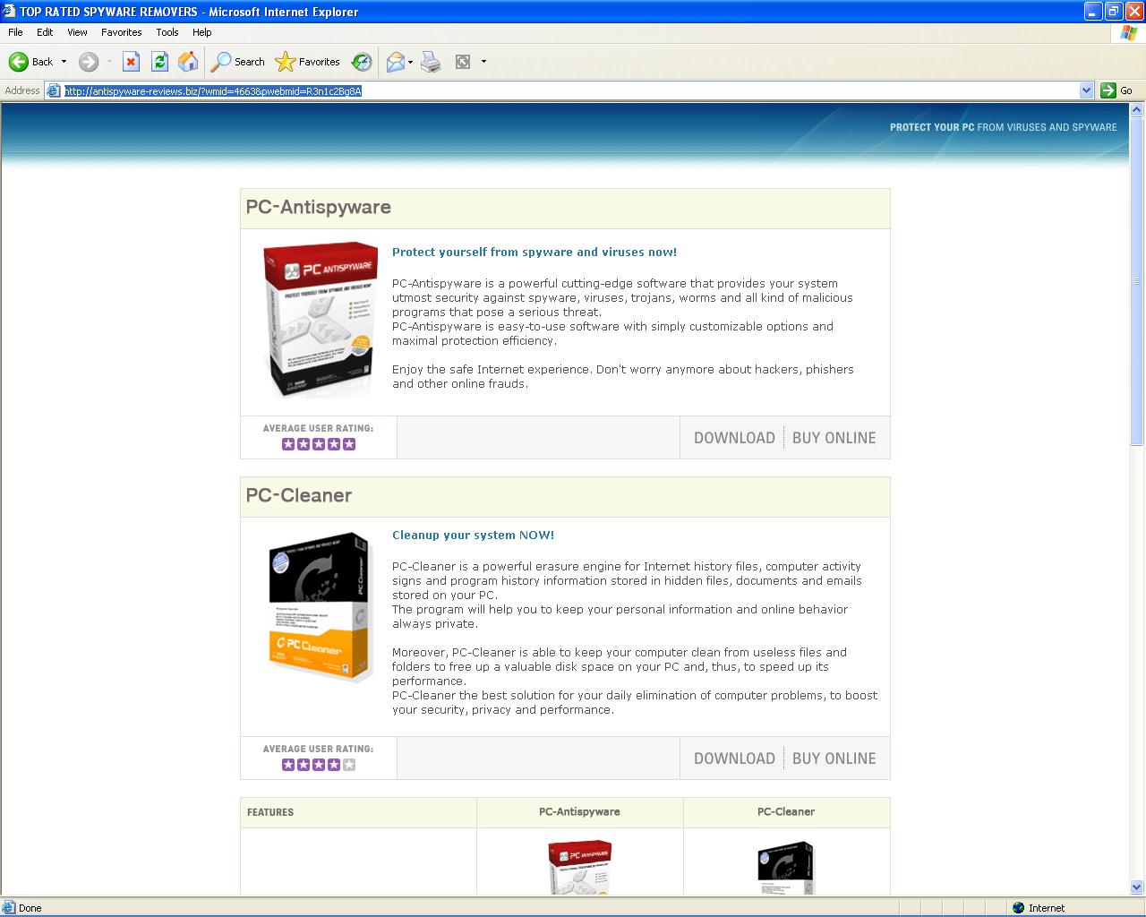This screenshot has width=1146, height=917.
Task: Open the Forward button history dropdown arrow
Action: coord(109,62)
